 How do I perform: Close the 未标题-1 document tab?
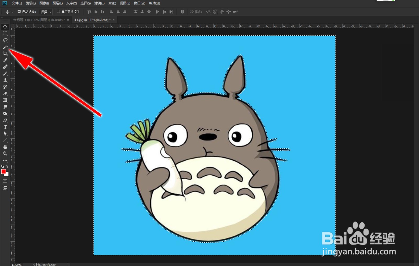(x=68, y=20)
